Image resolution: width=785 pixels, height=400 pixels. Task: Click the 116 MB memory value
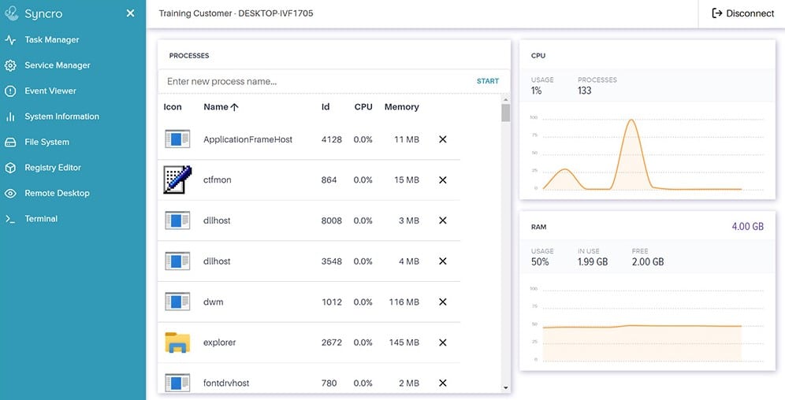tap(404, 302)
